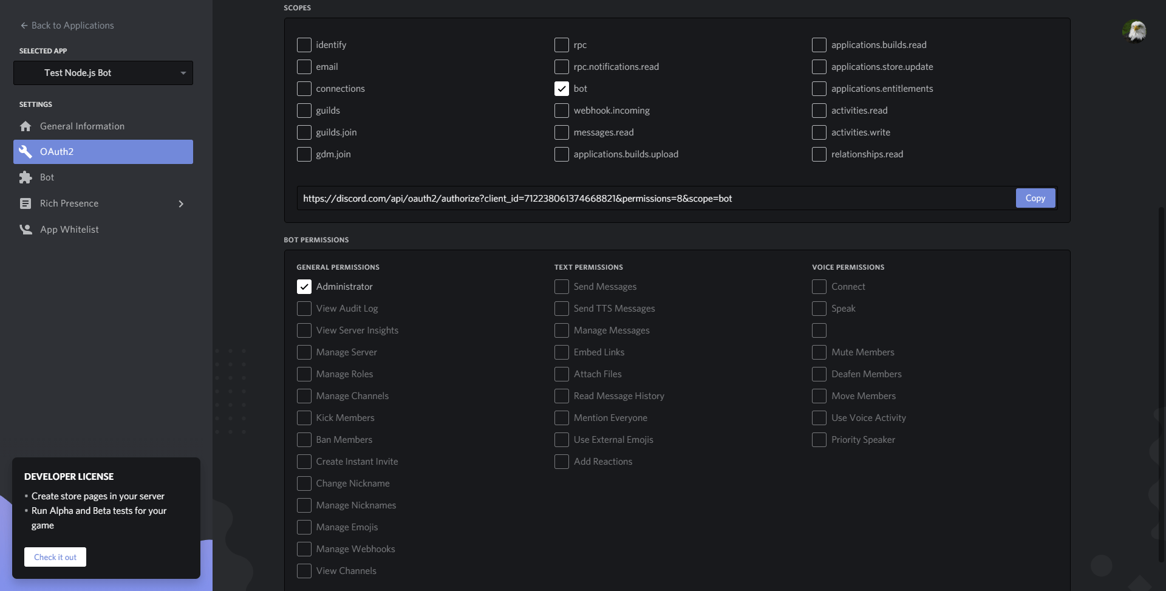Tick the Send Messages permission checkbox
Image resolution: width=1166 pixels, height=591 pixels.
tap(562, 287)
